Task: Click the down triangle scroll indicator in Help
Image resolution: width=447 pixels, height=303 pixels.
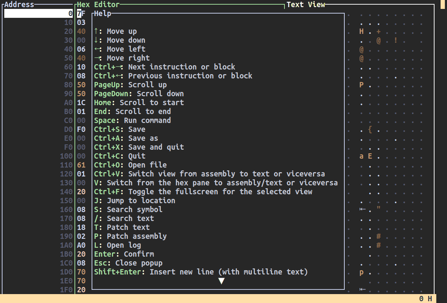Action: 221,281
